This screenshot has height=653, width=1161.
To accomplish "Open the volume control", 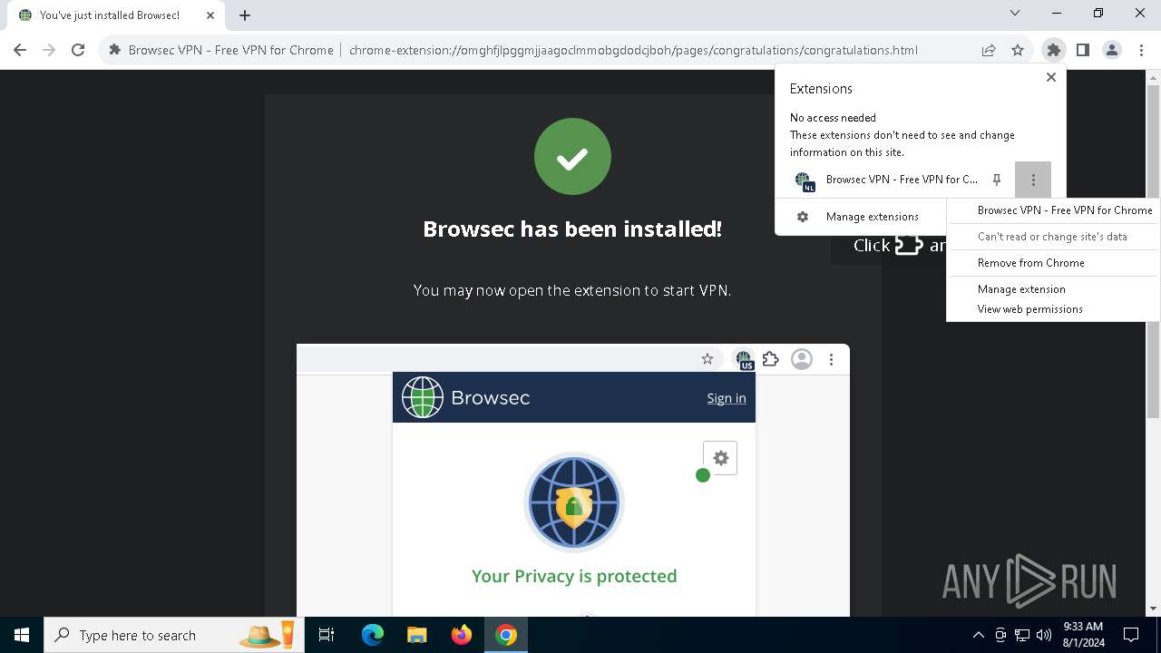I will pos(1043,635).
